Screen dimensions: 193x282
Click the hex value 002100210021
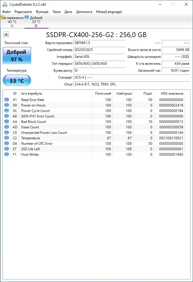pyautogui.click(x=171, y=138)
